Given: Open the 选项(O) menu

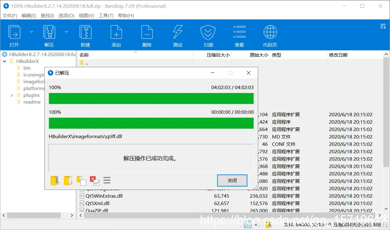Looking at the screenshot, I should click(x=66, y=15).
